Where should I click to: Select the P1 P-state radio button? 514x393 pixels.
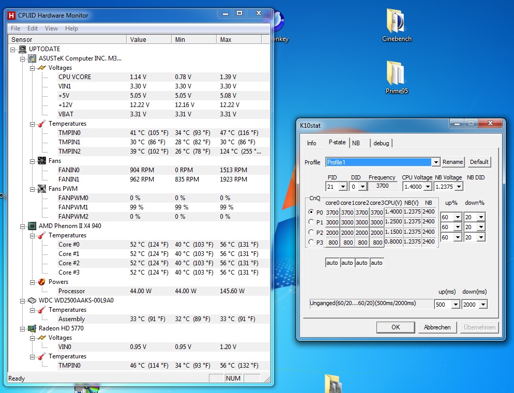tap(311, 222)
